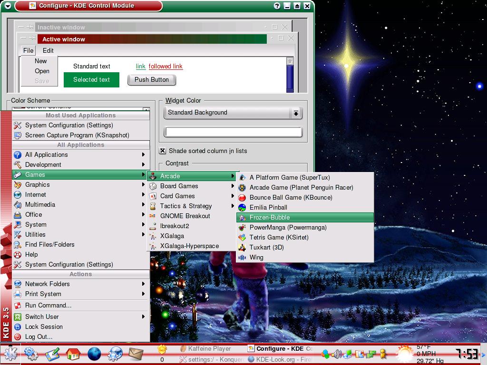Expand the Development submenu
This screenshot has width=487, height=365.
coord(80,165)
